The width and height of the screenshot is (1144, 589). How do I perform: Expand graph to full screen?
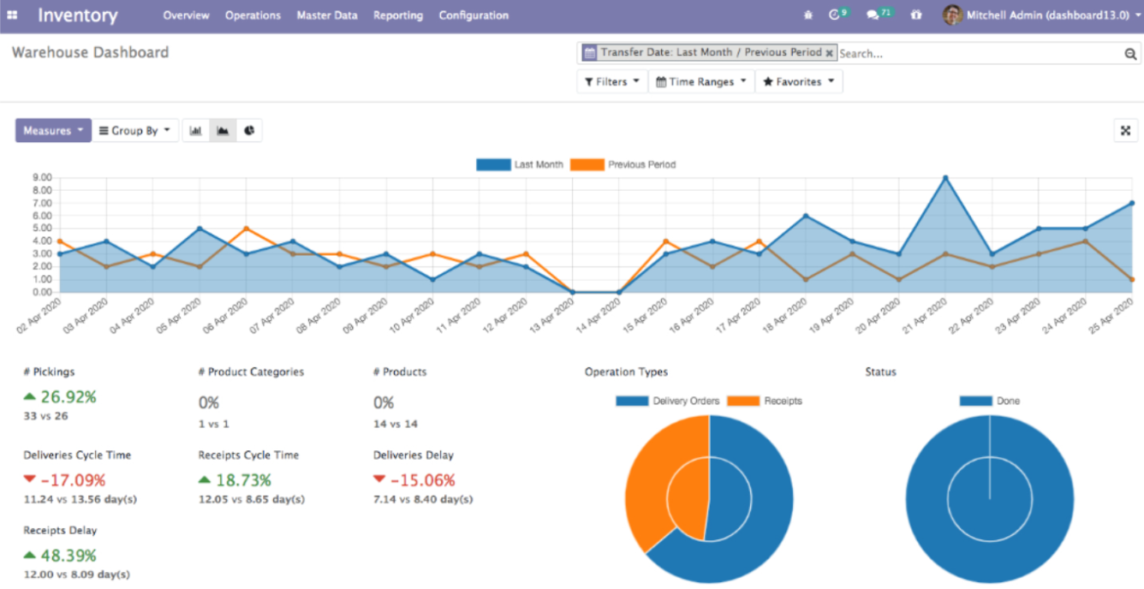[x=1126, y=130]
